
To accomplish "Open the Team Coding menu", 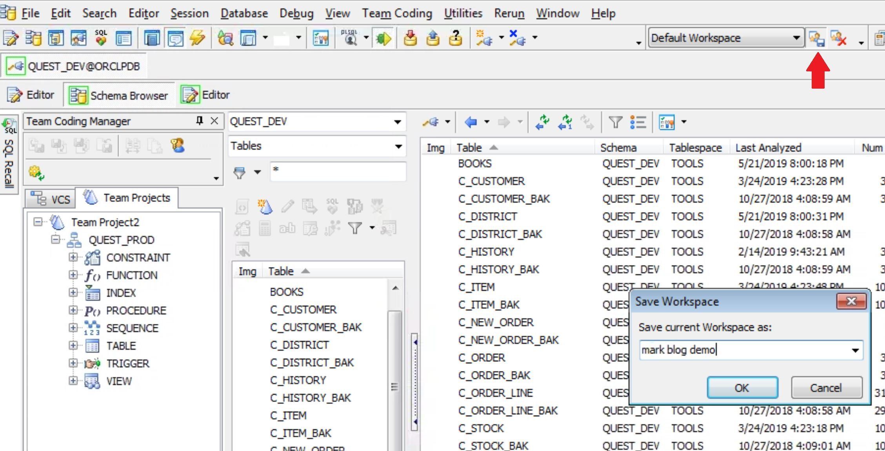I will [397, 13].
